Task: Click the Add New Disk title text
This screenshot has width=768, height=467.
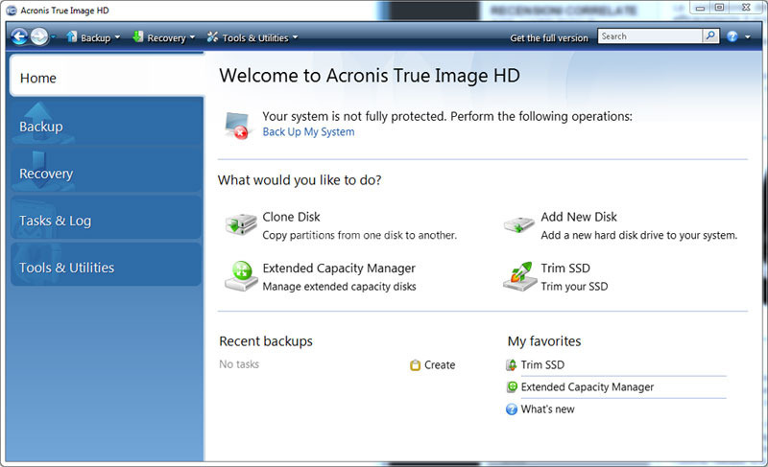Action: [x=579, y=217]
